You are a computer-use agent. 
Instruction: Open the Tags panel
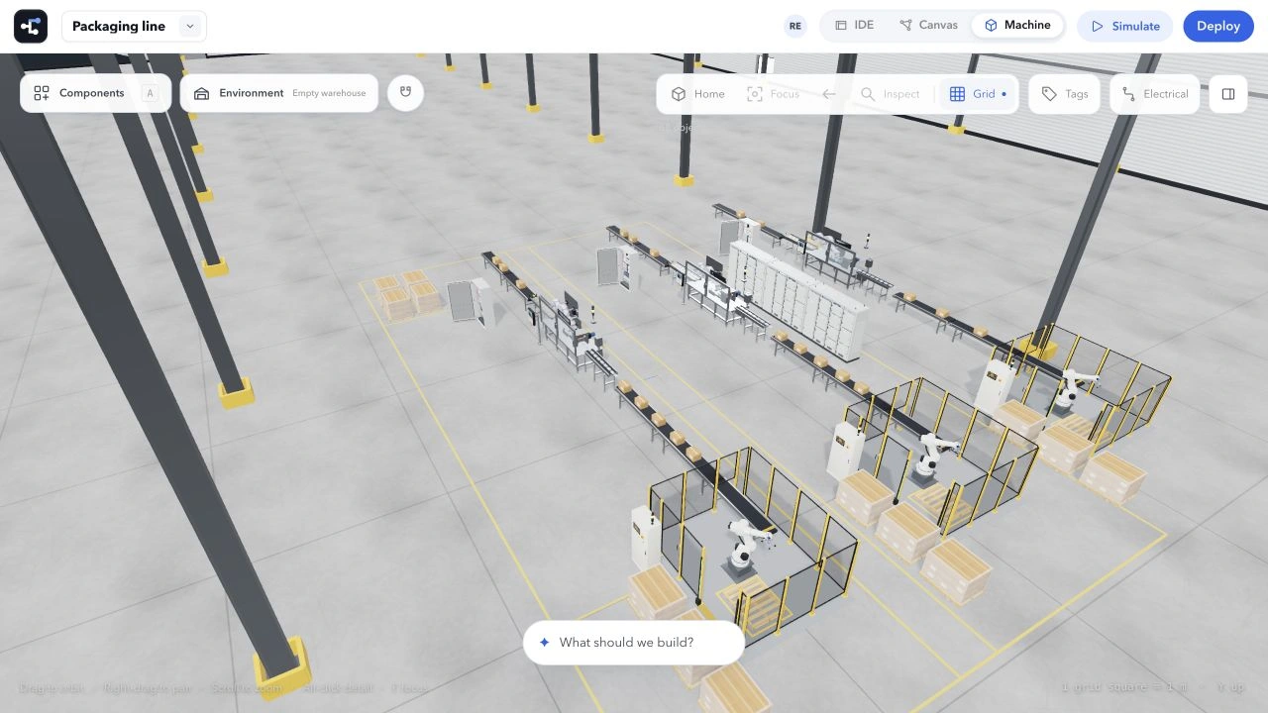pos(1065,94)
